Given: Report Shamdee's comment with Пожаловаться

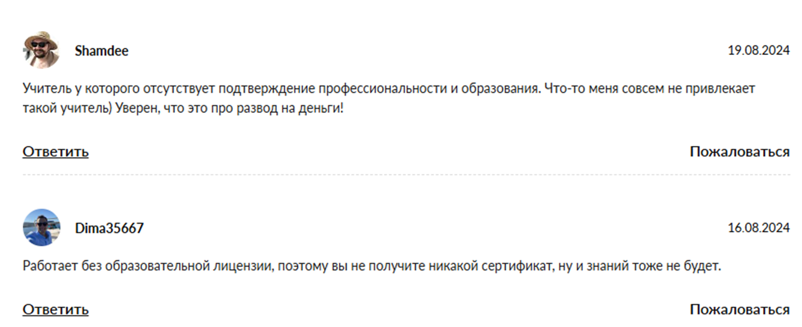Looking at the screenshot, I should (739, 151).
